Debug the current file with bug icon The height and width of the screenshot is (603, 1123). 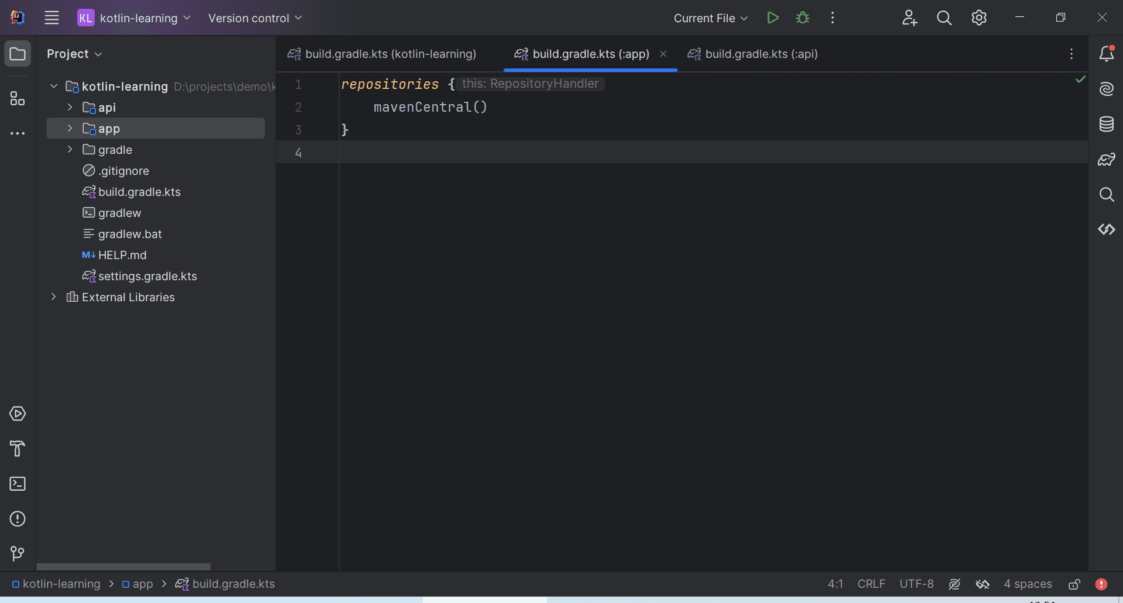point(802,18)
